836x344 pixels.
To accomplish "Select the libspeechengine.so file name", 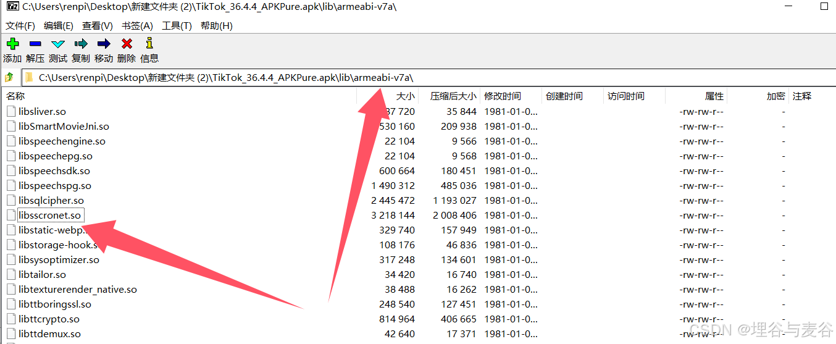I will [62, 141].
